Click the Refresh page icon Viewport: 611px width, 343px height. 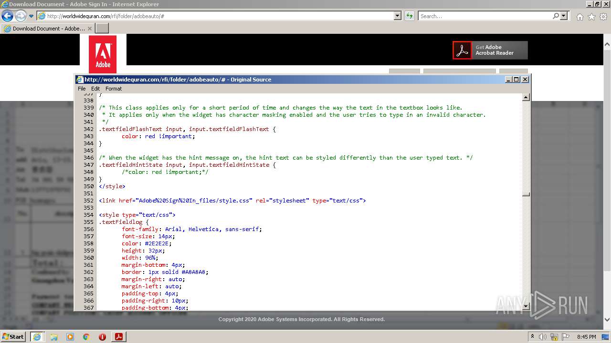(409, 16)
